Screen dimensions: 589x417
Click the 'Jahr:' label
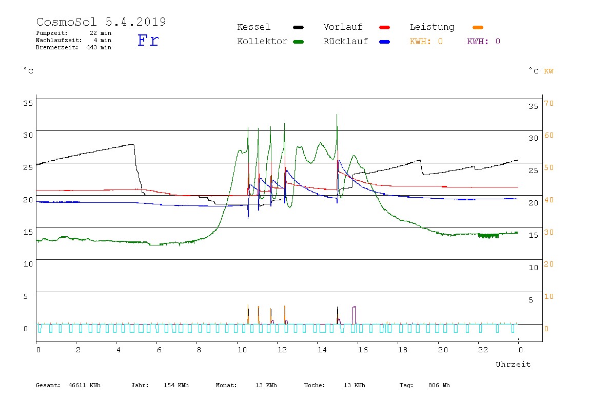coord(140,385)
